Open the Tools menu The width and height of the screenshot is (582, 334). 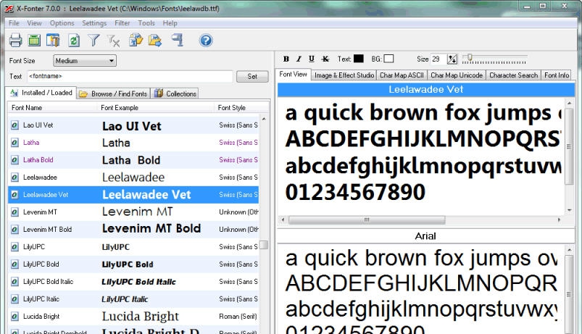click(x=146, y=23)
